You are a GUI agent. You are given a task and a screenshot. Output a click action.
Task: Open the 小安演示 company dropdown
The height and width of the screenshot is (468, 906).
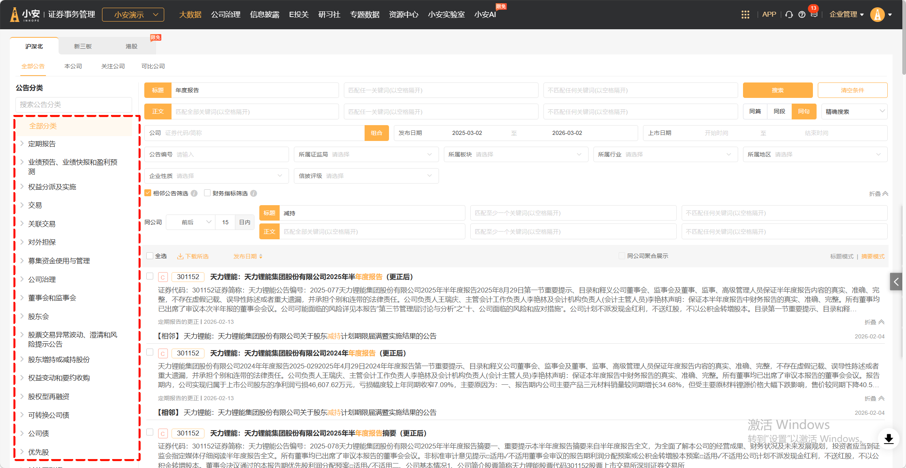pyautogui.click(x=133, y=15)
